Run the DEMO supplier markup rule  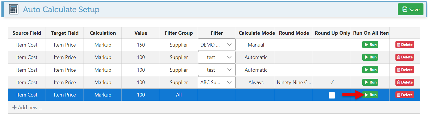(x=370, y=45)
